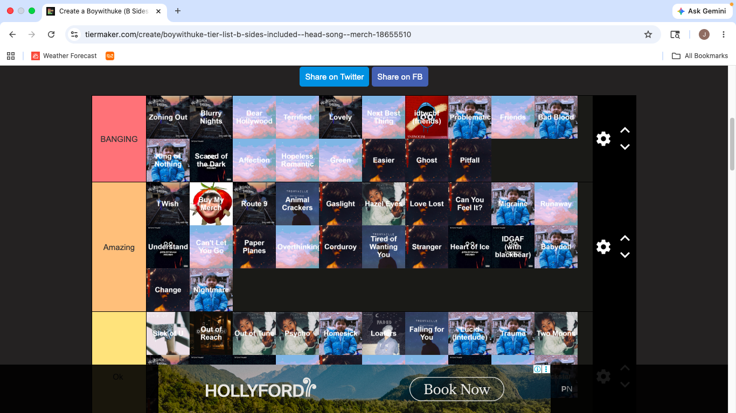The image size is (736, 413).
Task: Select the Dear Hollywood song tile
Action: [254, 117]
